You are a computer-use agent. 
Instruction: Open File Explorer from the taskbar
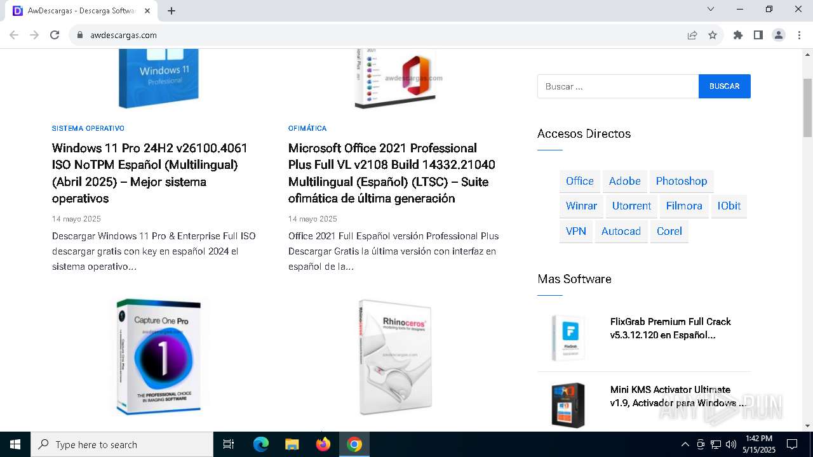292,444
